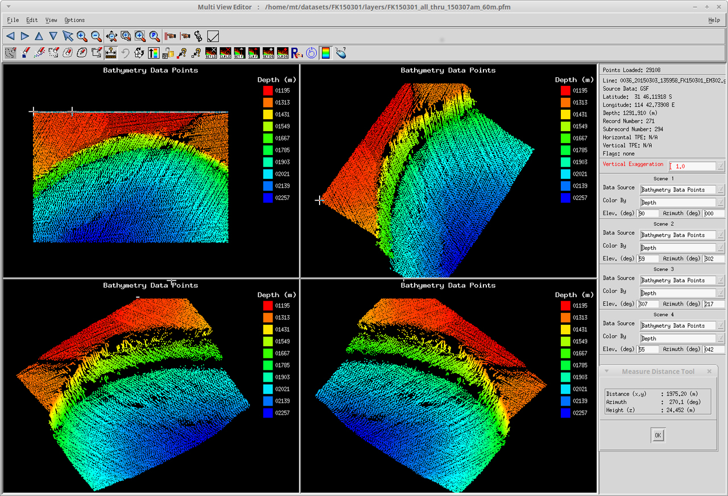Click the Scene 4 Azimuth input field
The width and height of the screenshot is (728, 496).
point(714,349)
